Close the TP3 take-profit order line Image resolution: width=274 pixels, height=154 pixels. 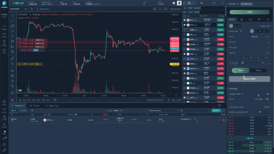click(46, 40)
